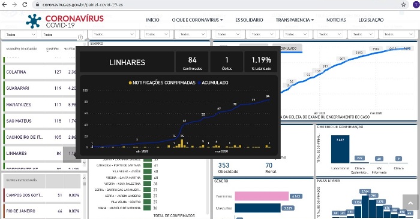The height and width of the screenshot is (219, 420).
Task: Click the Laboratorial confirmation bar
Action: pyautogui.click(x=340, y=150)
